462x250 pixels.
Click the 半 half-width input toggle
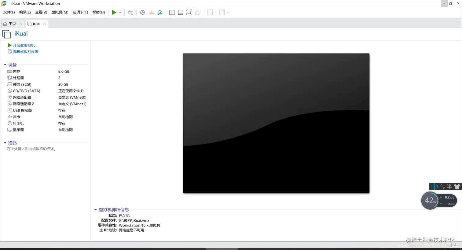click(449, 186)
